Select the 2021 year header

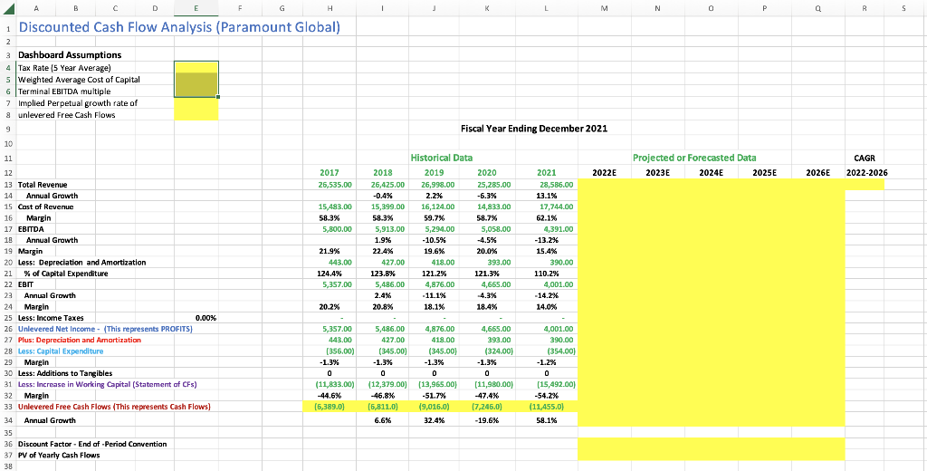[x=546, y=173]
